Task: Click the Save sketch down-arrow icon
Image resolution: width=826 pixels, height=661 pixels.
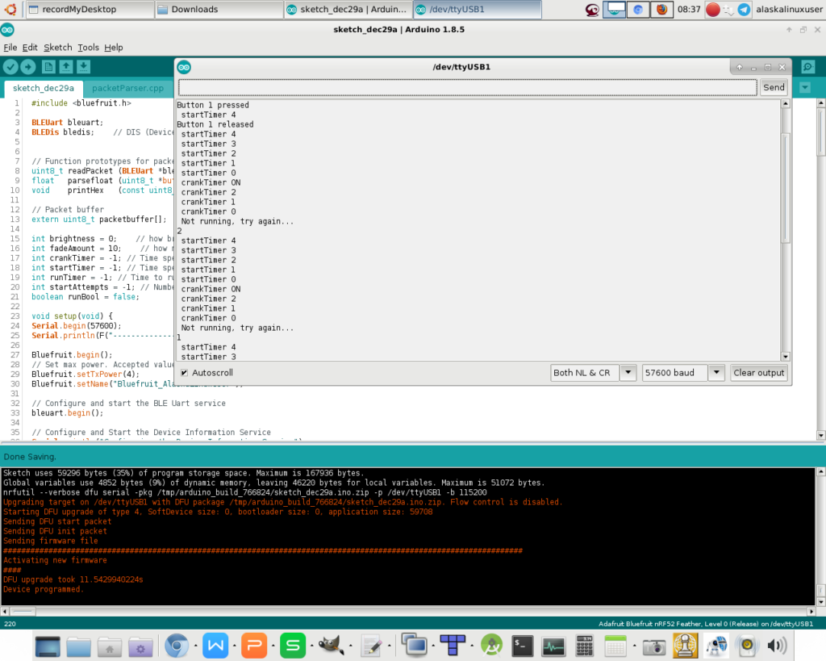Action: pyautogui.click(x=83, y=67)
